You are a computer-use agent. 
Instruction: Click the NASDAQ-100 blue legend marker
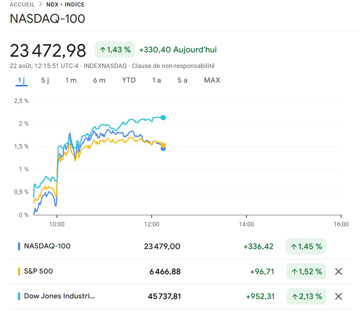[x=19, y=246]
